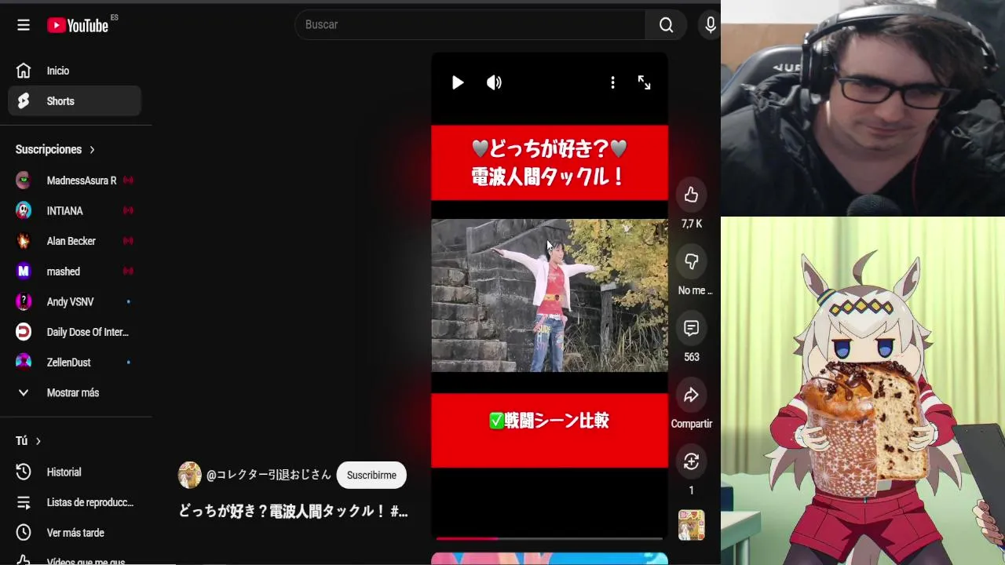Mute the Short's volume

(x=494, y=83)
